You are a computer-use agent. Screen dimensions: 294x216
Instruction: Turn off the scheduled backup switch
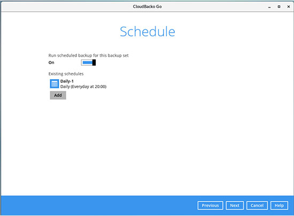click(88, 63)
